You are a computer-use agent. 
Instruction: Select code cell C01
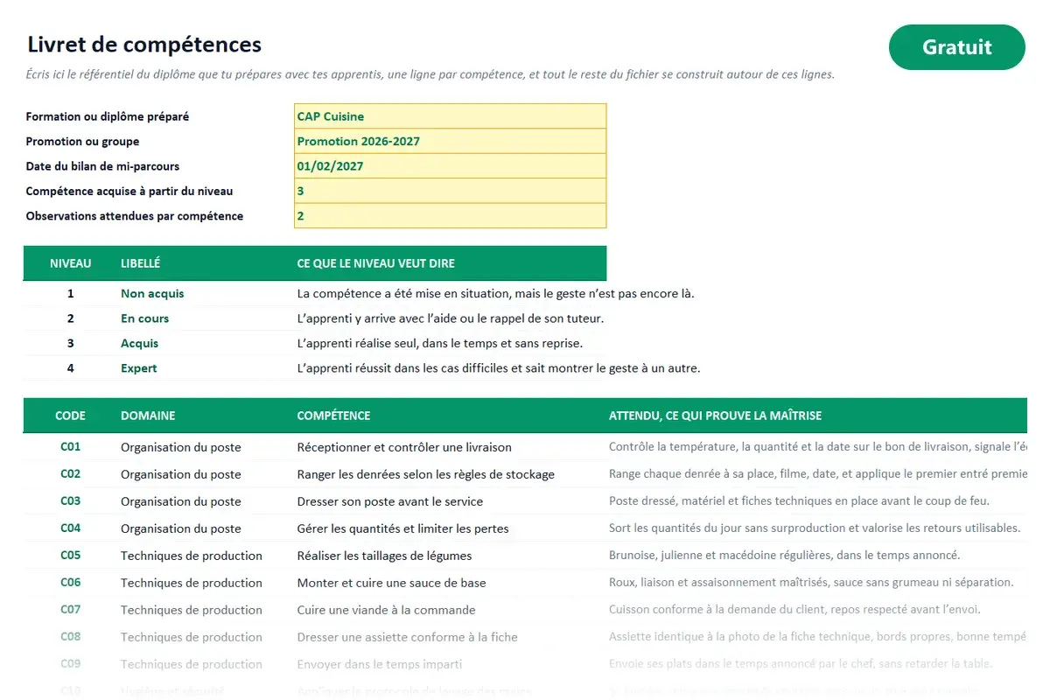pyautogui.click(x=70, y=447)
